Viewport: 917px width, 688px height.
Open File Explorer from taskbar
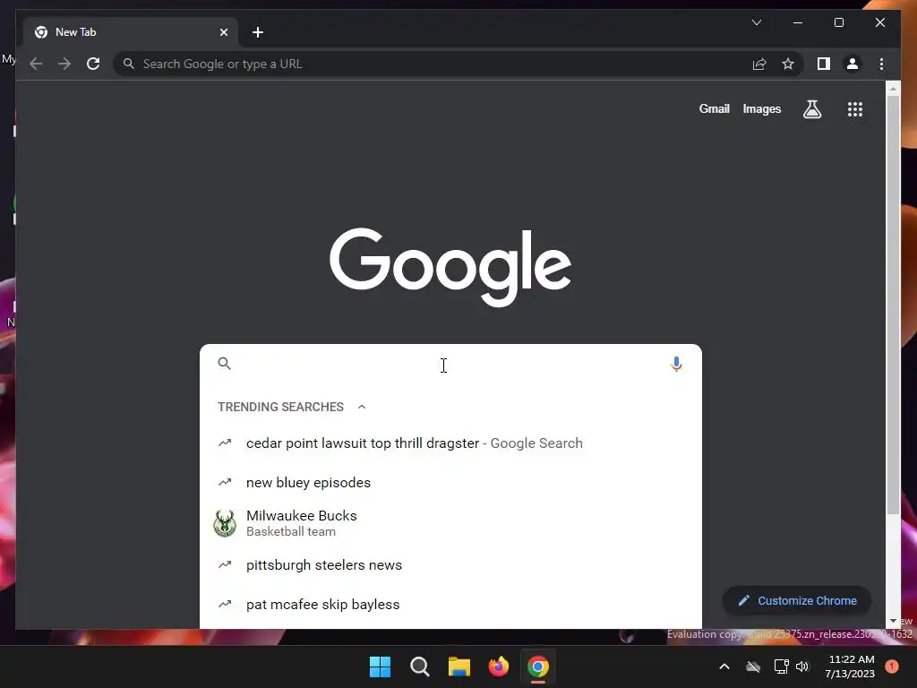coord(459,666)
